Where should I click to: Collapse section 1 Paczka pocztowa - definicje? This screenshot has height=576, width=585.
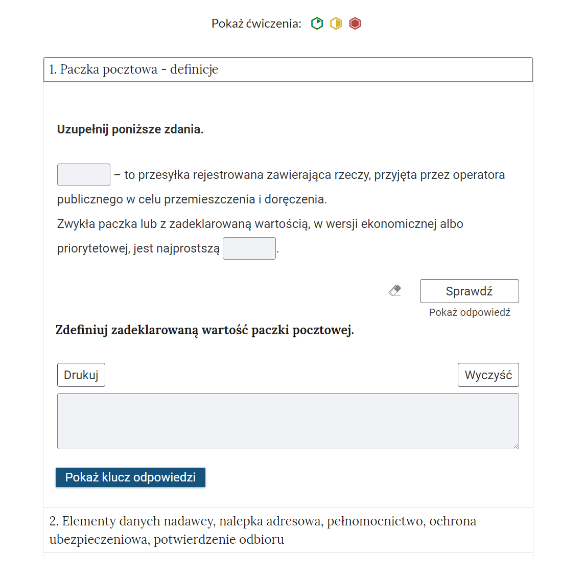coord(288,70)
